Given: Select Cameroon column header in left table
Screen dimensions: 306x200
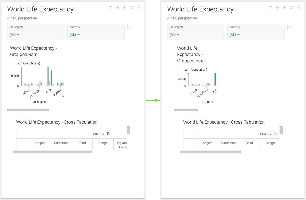Looking at the screenshot, I should tap(61, 143).
